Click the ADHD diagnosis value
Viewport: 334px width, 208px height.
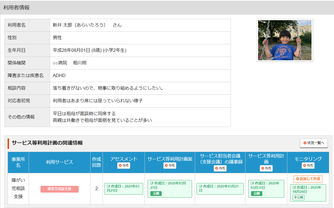[x=59, y=75]
